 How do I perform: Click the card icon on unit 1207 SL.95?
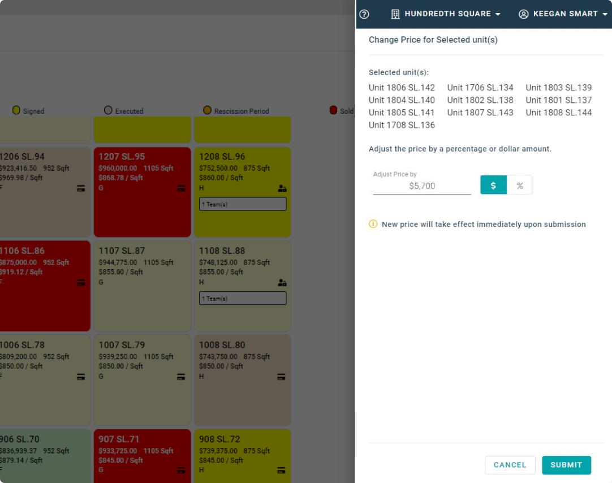point(181,188)
